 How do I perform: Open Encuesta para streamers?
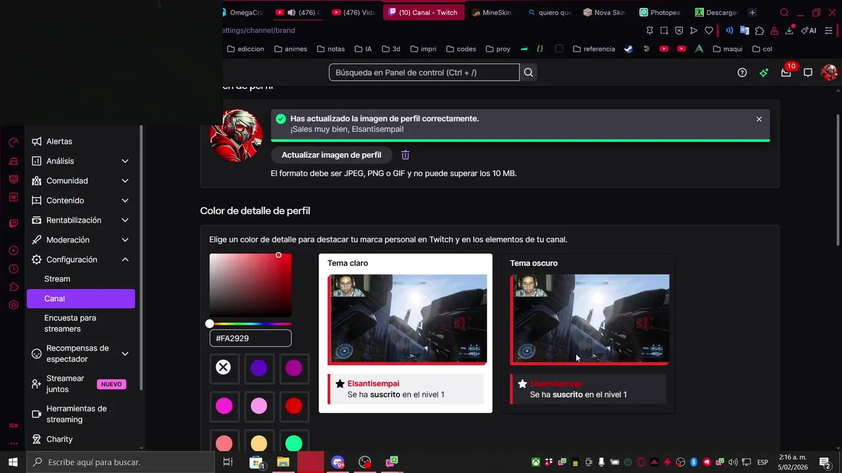point(81,323)
